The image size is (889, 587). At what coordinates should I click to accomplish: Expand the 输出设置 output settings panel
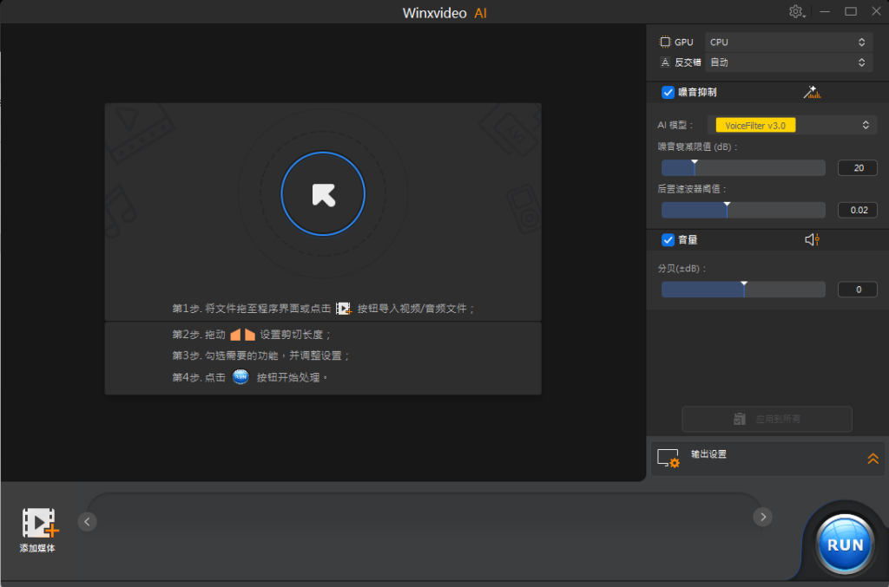tap(873, 459)
